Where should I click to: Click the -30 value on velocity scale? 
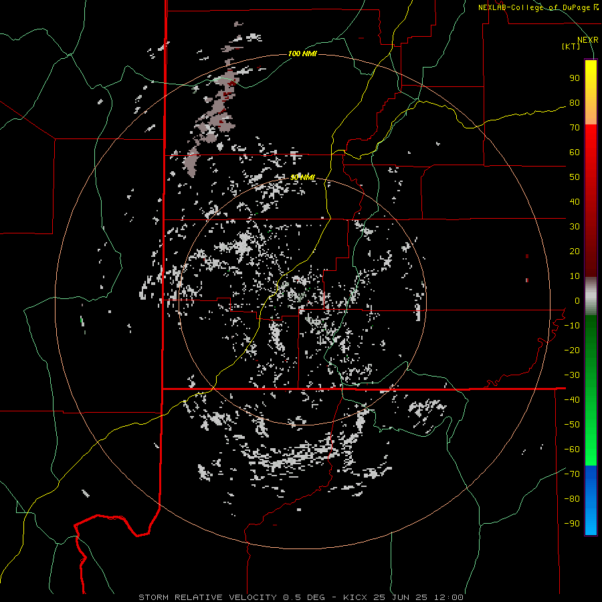572,375
